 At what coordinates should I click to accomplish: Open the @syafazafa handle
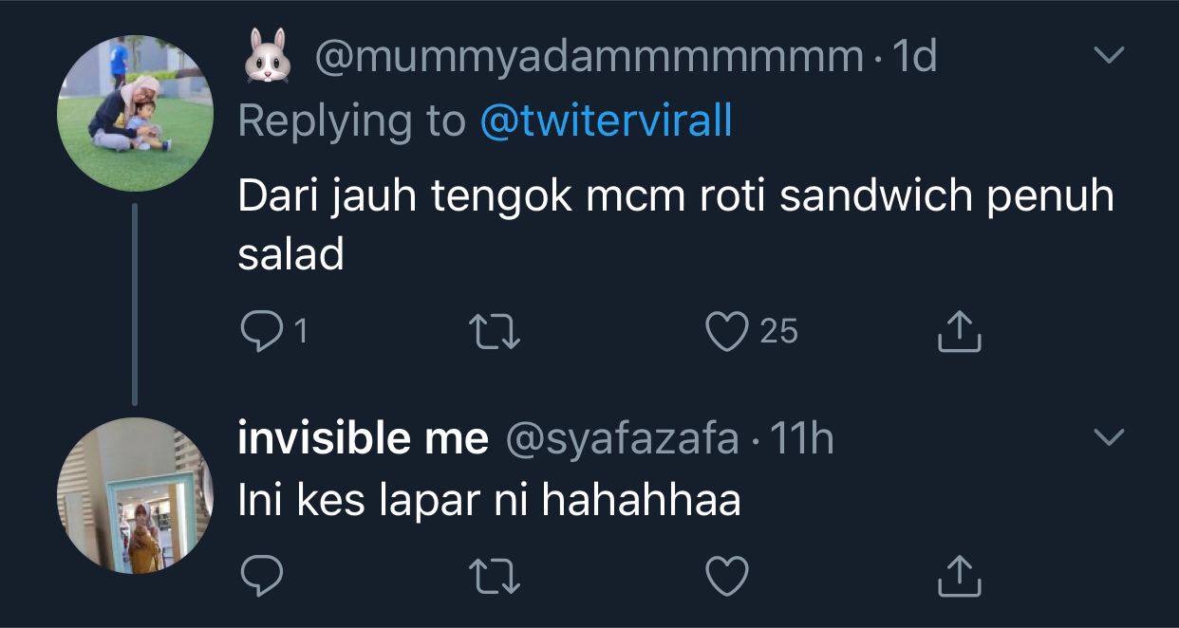point(622,438)
